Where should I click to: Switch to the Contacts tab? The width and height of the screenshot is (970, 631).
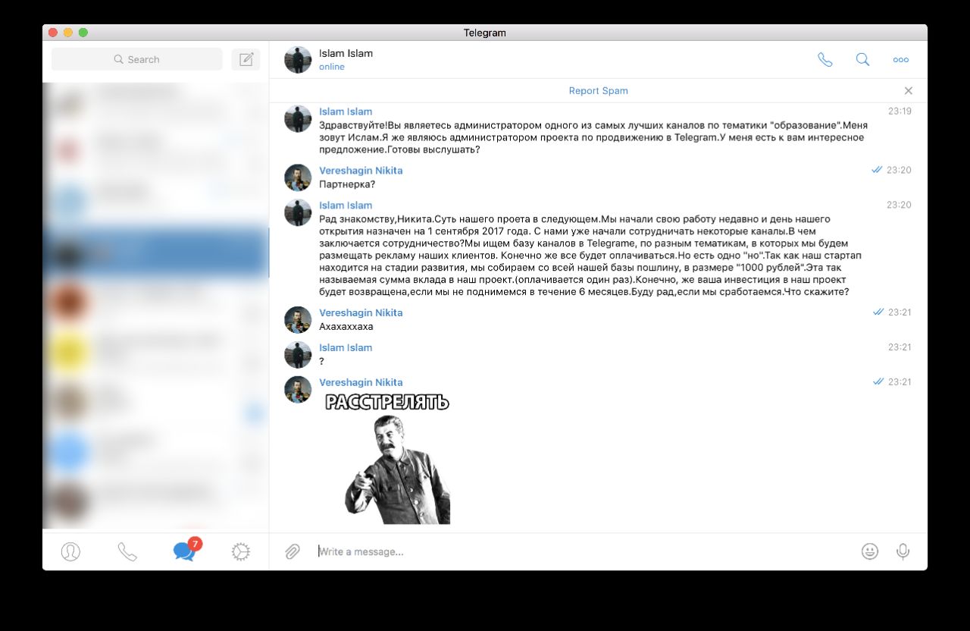[70, 551]
